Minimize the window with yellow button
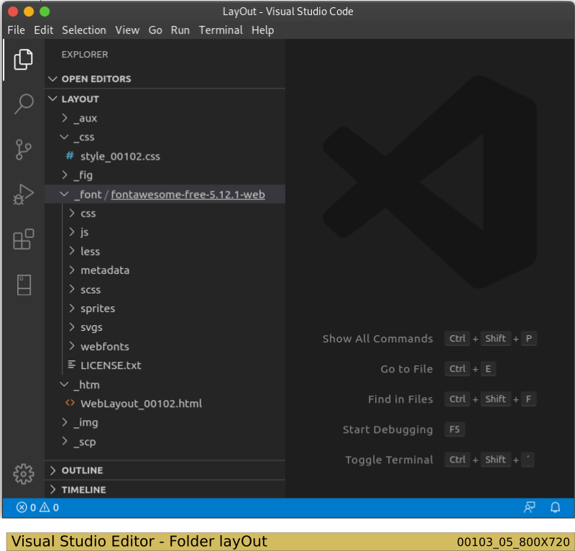 point(29,12)
